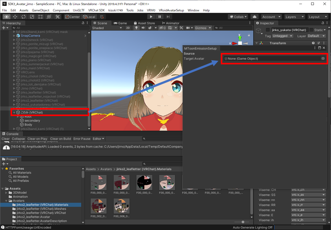Click the Pause button
This screenshot has width=331, height=230.
[159, 17]
